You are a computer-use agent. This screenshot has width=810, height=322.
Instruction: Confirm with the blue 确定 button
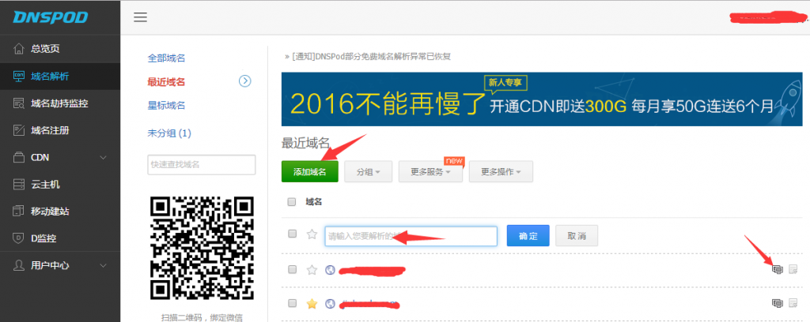pos(528,236)
